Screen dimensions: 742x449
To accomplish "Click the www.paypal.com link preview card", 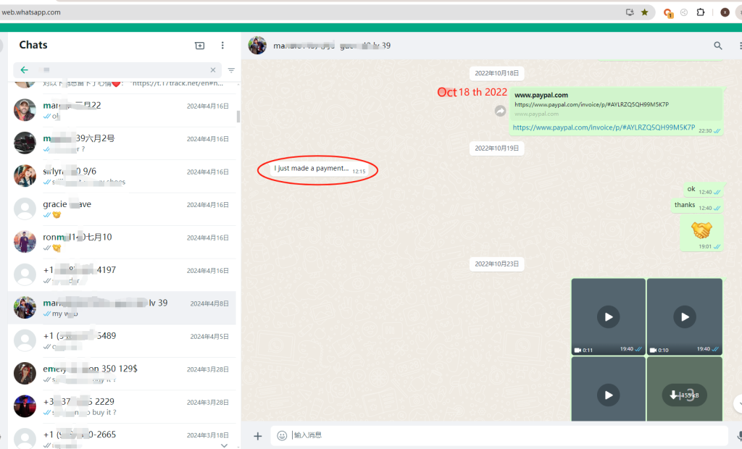I will tap(616, 104).
